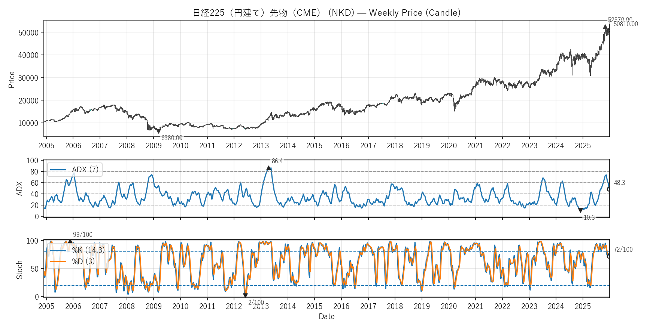Viewport: 647px width, 328px height.
Task: Click the Date x-axis label
Action: tap(326, 316)
